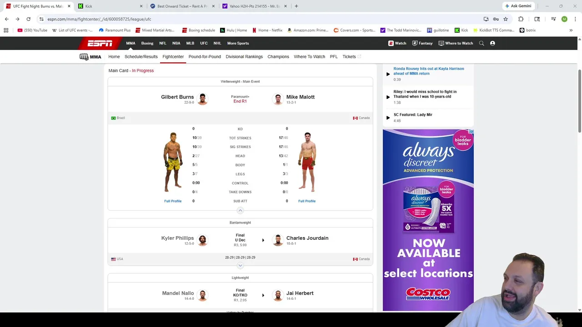Screen dimensions: 582x327
Task: Open the More Sports dropdown
Action: pos(238,43)
